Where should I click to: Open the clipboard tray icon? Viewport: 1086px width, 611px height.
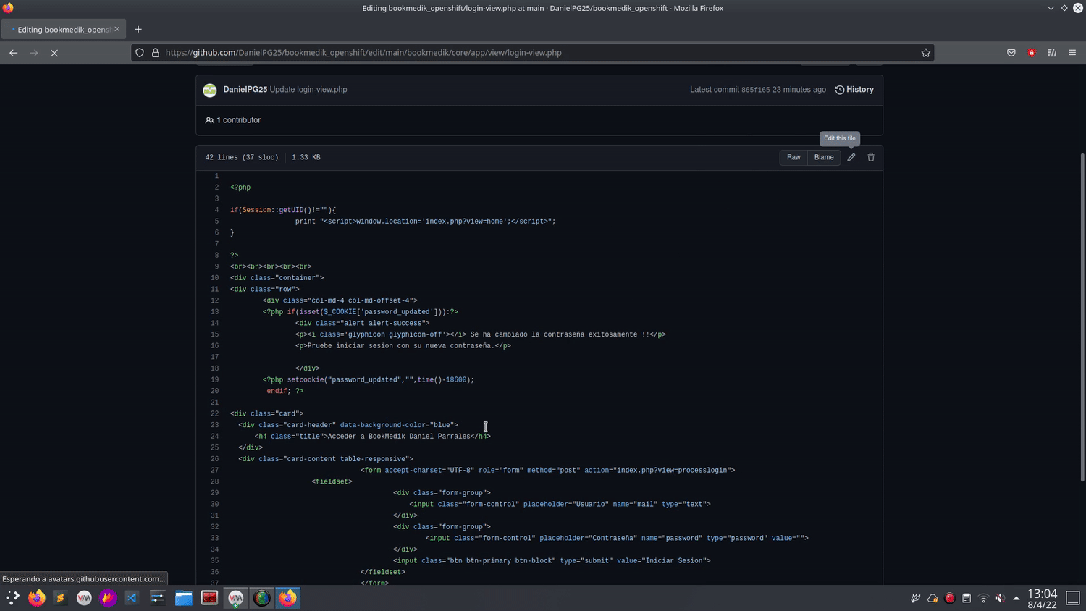pyautogui.click(x=967, y=598)
